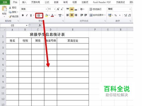
Task: Select row 5 header
Action: tap(3, 58)
